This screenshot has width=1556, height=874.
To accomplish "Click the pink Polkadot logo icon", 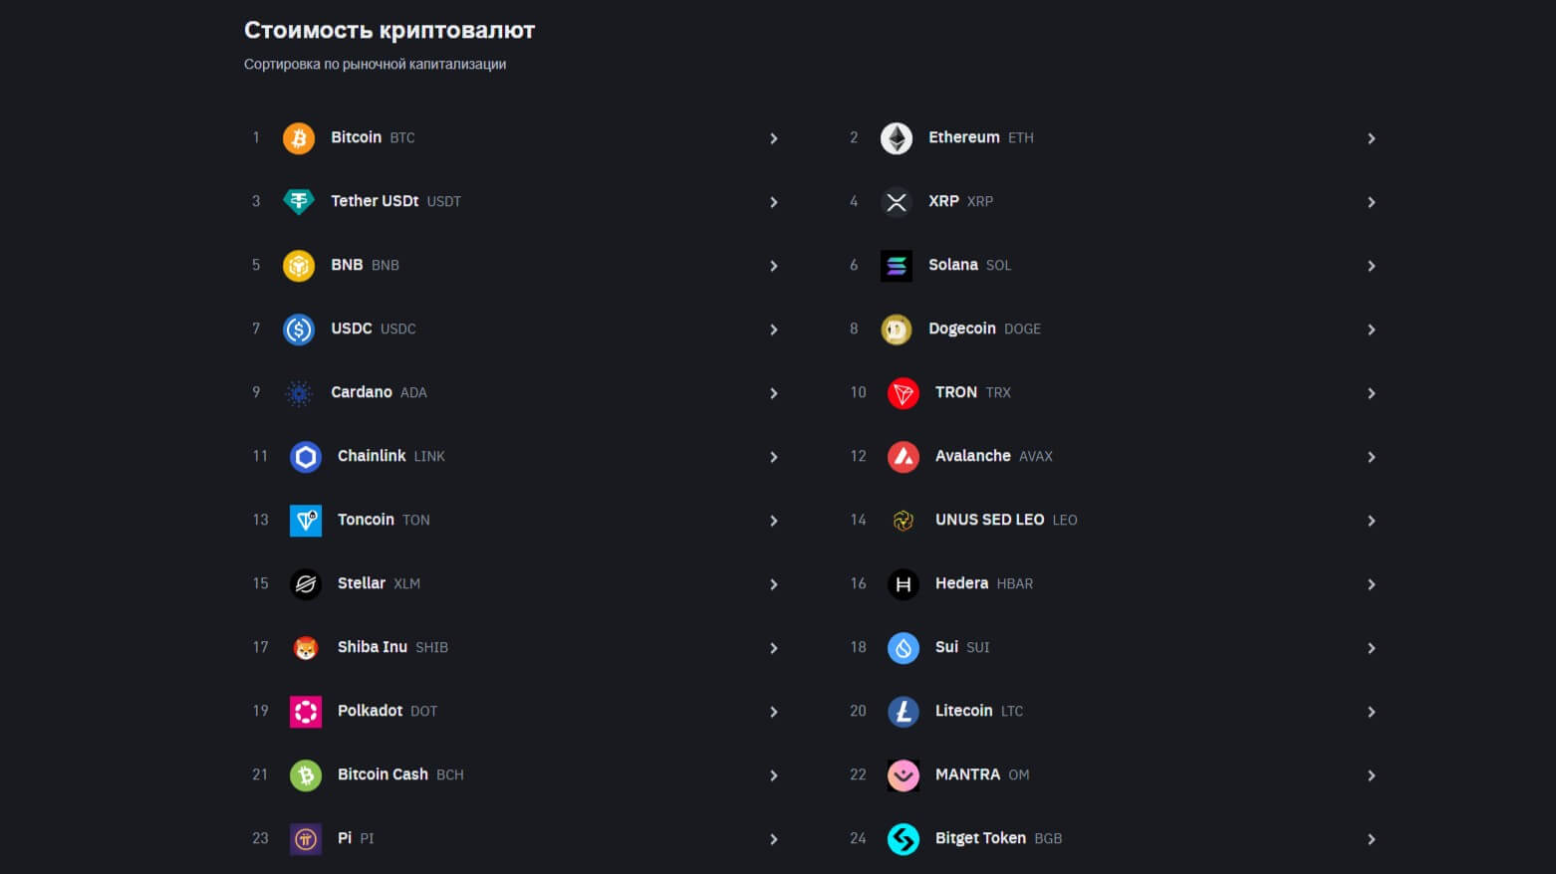I will (306, 712).
